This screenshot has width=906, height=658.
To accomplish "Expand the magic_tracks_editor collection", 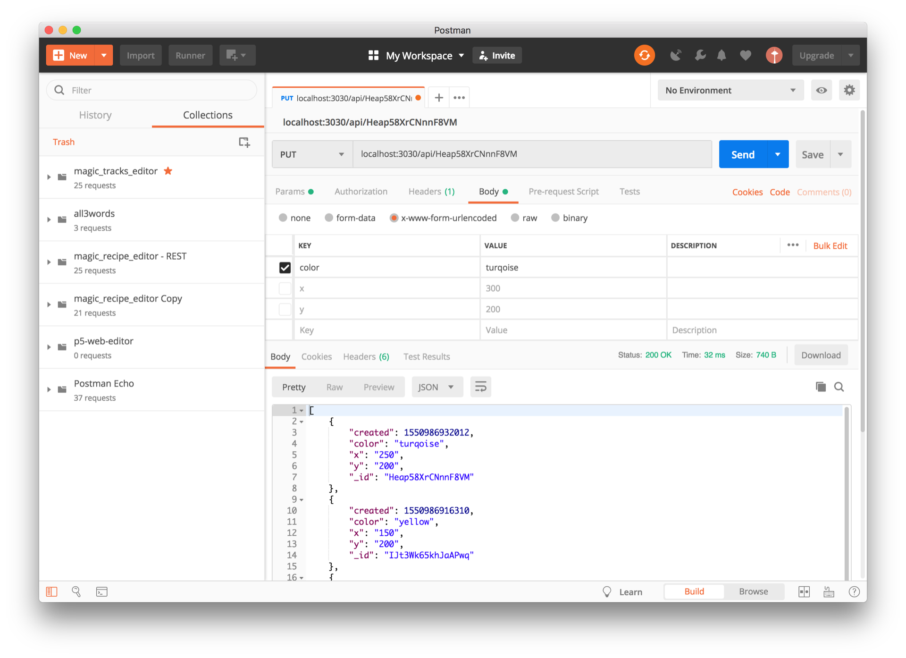I will coord(49,177).
